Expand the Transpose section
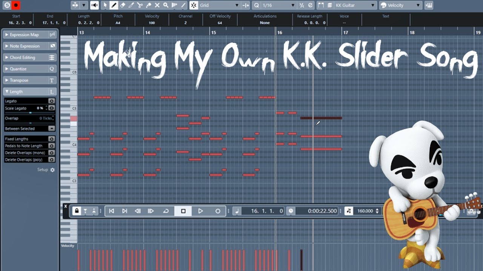Screen dimensions: 483x271 tap(7, 80)
